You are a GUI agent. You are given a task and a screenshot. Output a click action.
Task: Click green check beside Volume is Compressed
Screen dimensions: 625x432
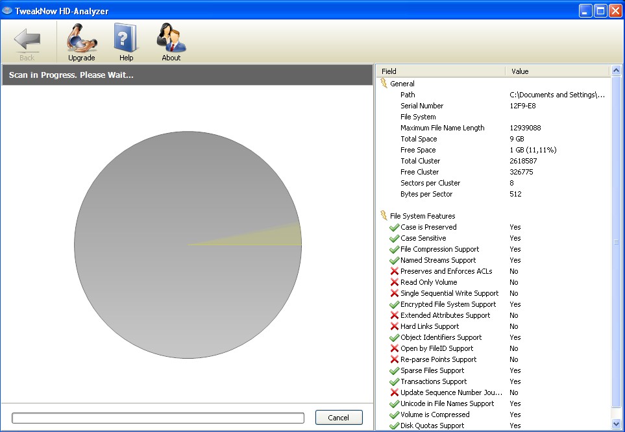(x=394, y=415)
